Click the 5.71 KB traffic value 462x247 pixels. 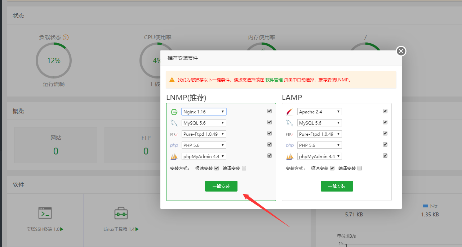point(354,215)
